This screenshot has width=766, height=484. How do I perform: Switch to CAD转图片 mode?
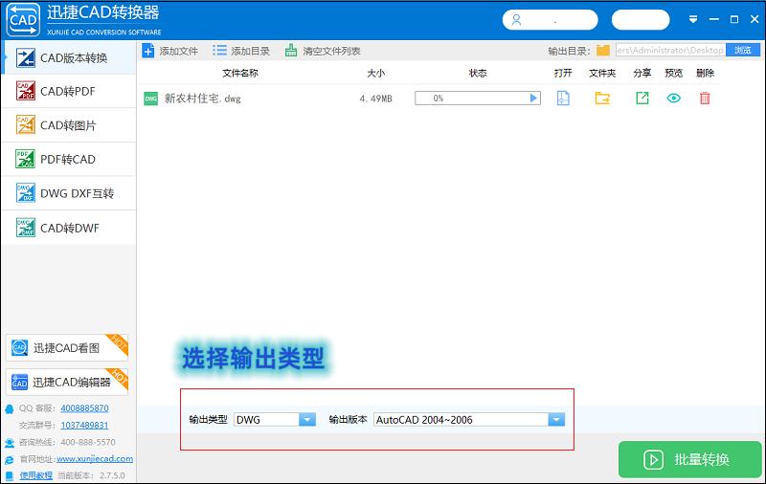[x=68, y=125]
